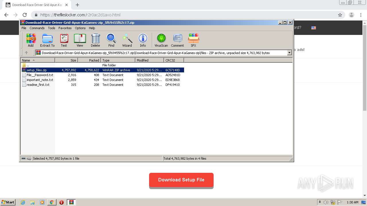
Task: Bookmark page with the star icon
Action: pyautogui.click(x=340, y=15)
